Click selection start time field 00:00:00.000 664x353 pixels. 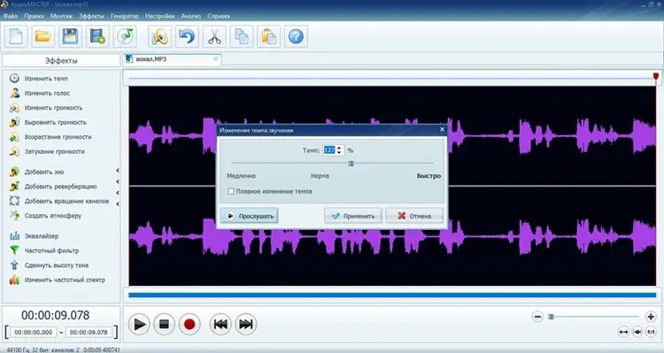(x=34, y=333)
